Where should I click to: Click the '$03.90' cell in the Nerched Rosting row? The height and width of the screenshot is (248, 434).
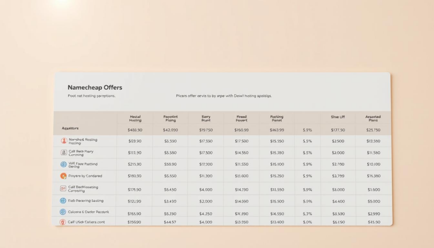pyautogui.click(x=135, y=141)
